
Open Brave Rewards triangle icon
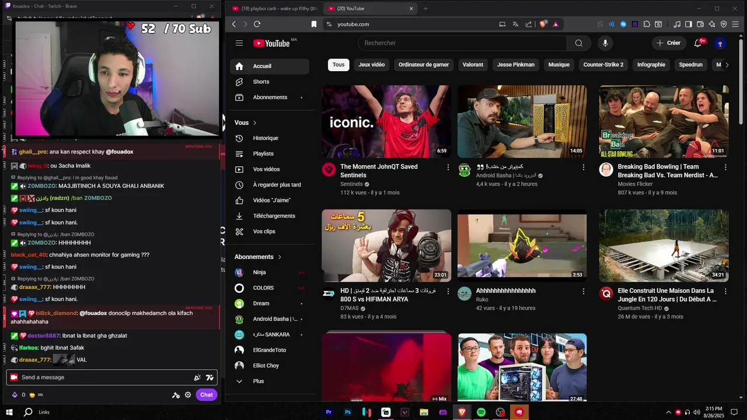(x=556, y=24)
